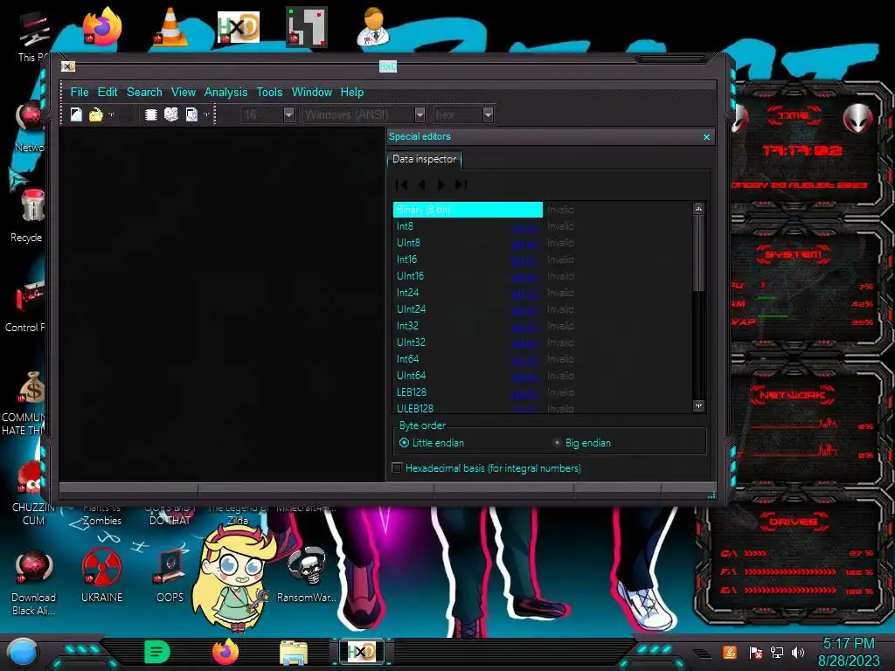Open bytes-per-row 16 dropdown

[x=288, y=114]
